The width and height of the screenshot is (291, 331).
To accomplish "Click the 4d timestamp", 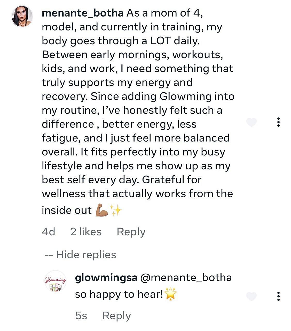I will 49,232.
